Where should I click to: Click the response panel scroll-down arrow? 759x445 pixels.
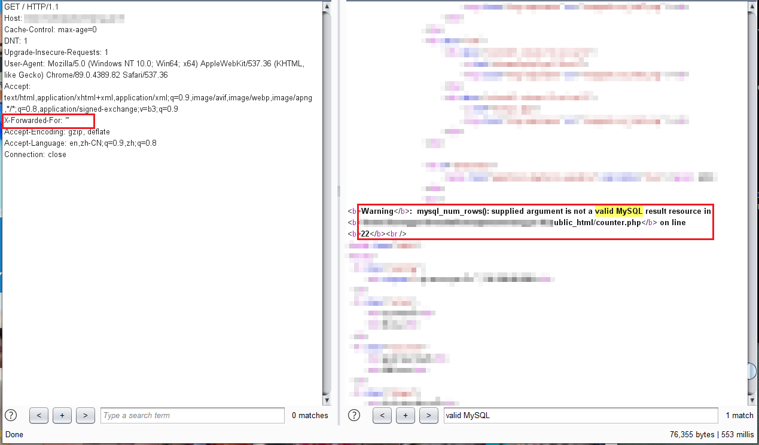click(752, 399)
